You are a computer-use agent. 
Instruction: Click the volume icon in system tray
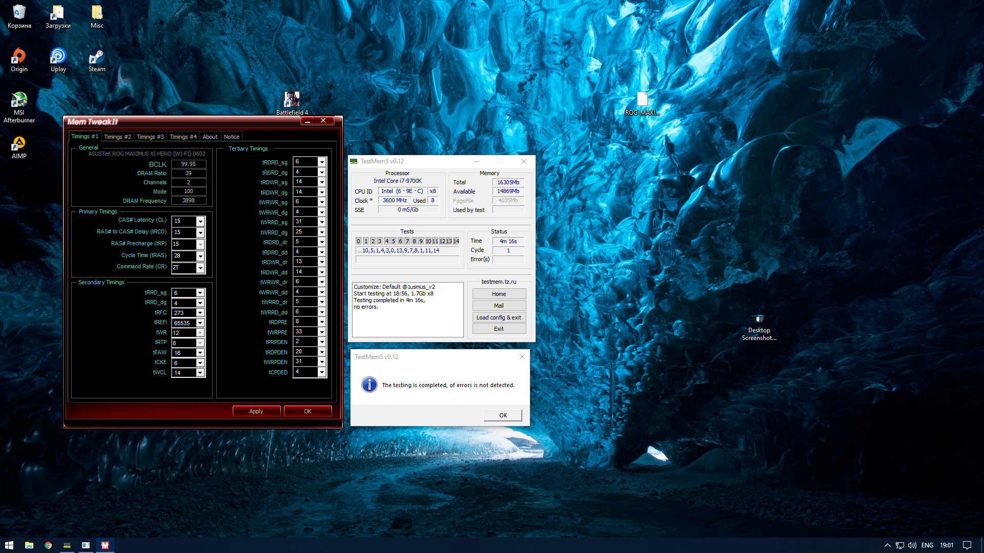pos(912,545)
